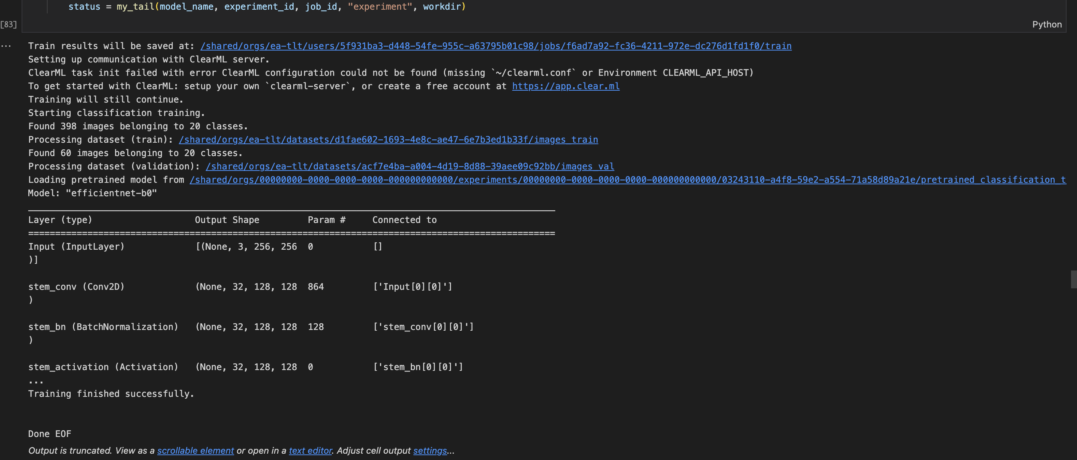Click the 'stem_bn (BatchNormalization)' layer row
The image size is (1077, 460).
tap(103, 327)
